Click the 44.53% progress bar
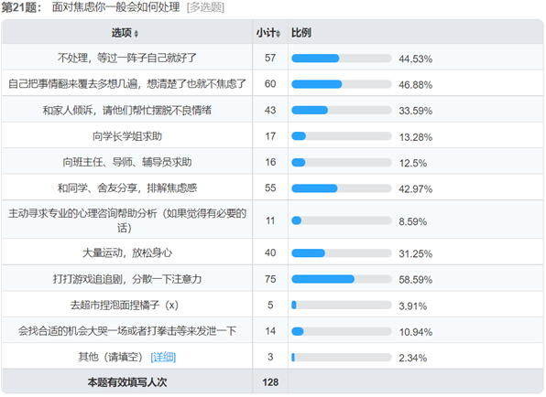This screenshot has height=397, width=546. click(342, 59)
